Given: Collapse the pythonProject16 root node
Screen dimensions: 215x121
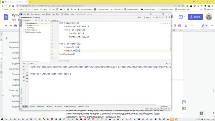Looking at the screenshot, I should (24, 23).
